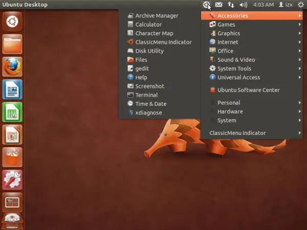Launch xdiagnose
Screen dimensions: 307x230
coord(159,112)
